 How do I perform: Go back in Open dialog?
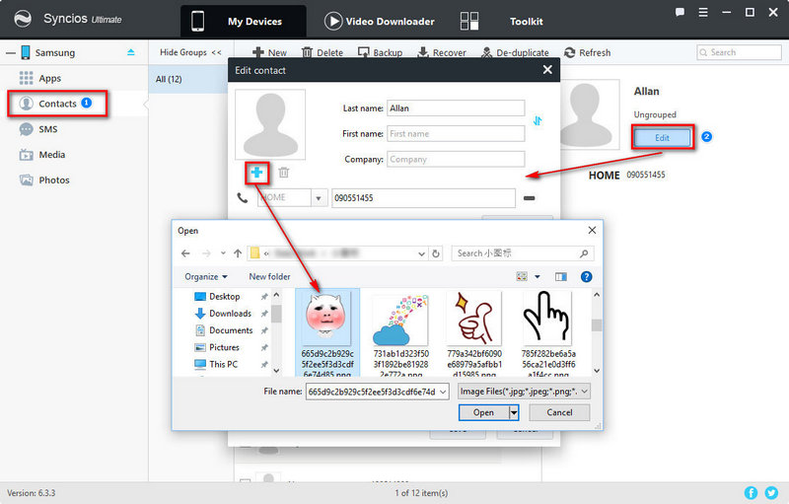[x=185, y=253]
